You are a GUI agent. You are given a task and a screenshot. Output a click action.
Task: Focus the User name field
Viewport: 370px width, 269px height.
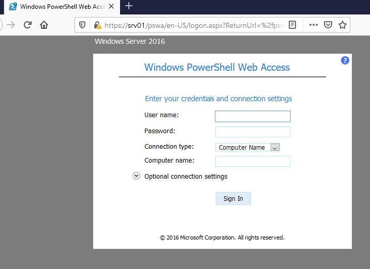[253, 116]
